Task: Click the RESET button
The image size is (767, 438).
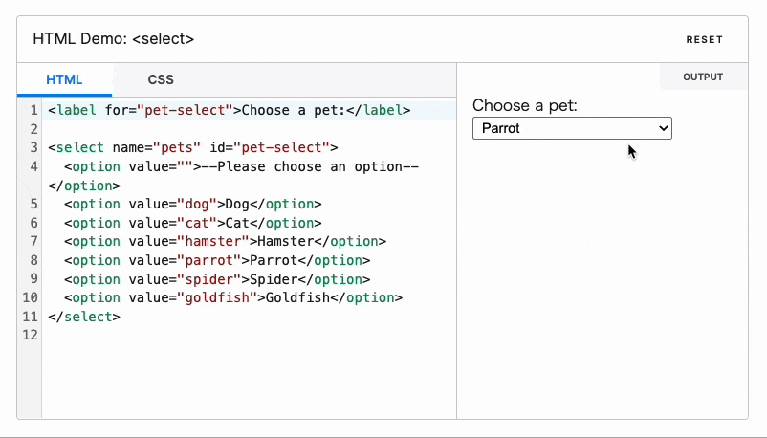Action: 704,40
